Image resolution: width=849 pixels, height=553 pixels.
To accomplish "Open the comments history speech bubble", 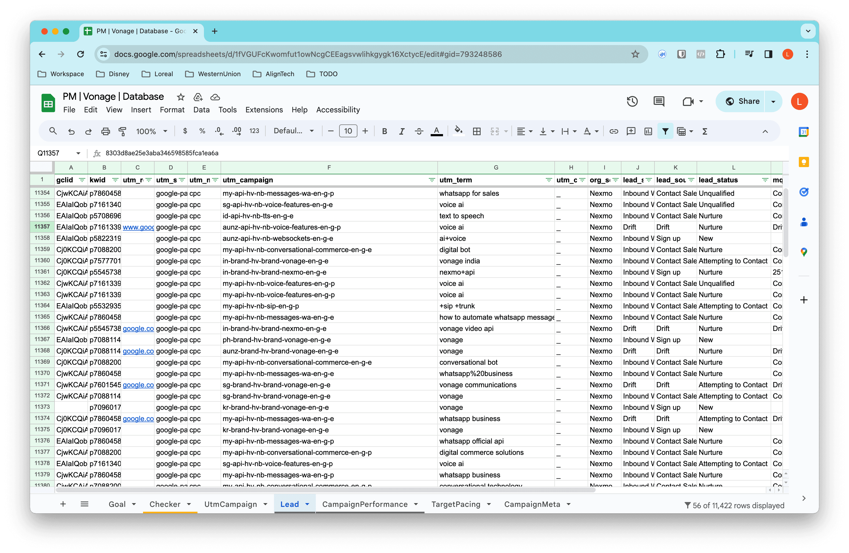I will point(658,101).
